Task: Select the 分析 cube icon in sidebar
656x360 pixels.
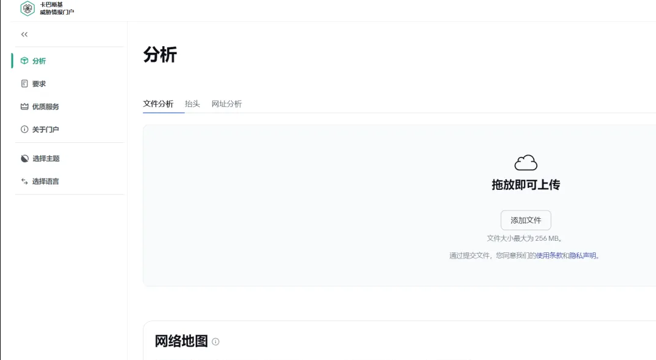Action: point(23,61)
